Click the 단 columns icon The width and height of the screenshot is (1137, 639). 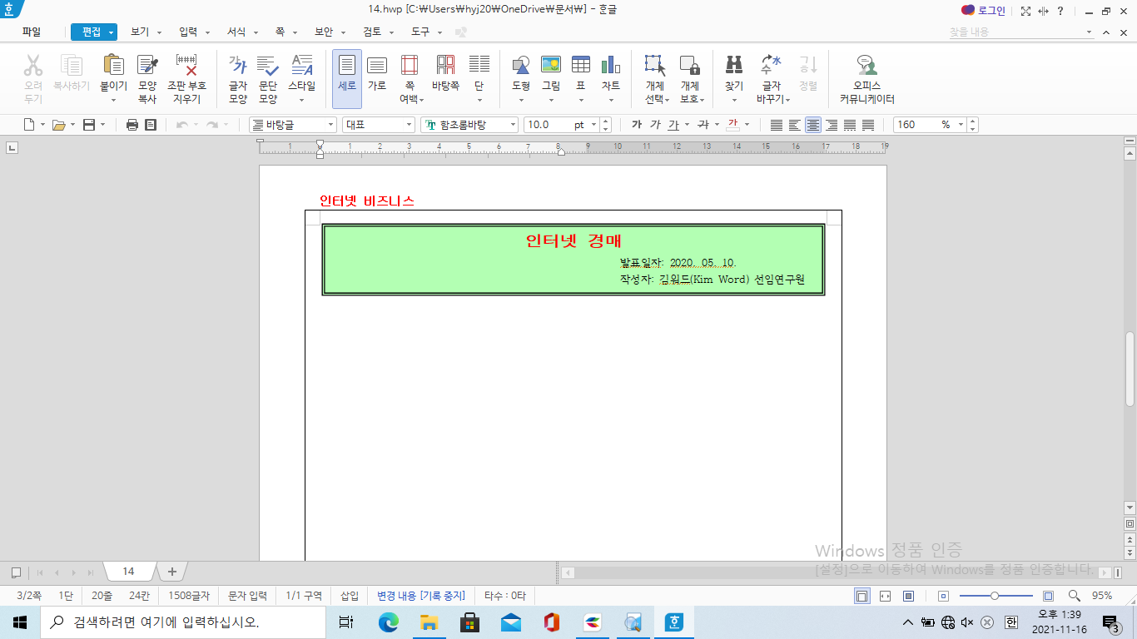[479, 66]
